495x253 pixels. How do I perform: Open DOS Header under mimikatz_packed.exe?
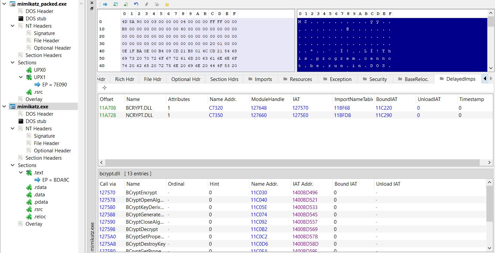(36, 11)
